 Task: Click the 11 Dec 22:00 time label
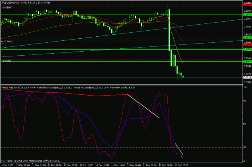pos(181,165)
